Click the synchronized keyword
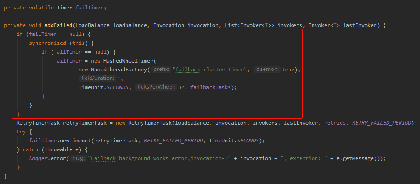The image size is (420, 184). 48,43
